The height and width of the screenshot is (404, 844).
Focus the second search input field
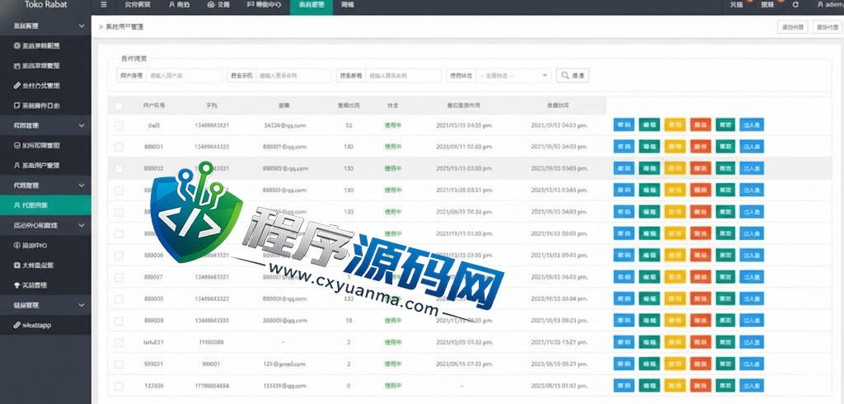coord(293,75)
